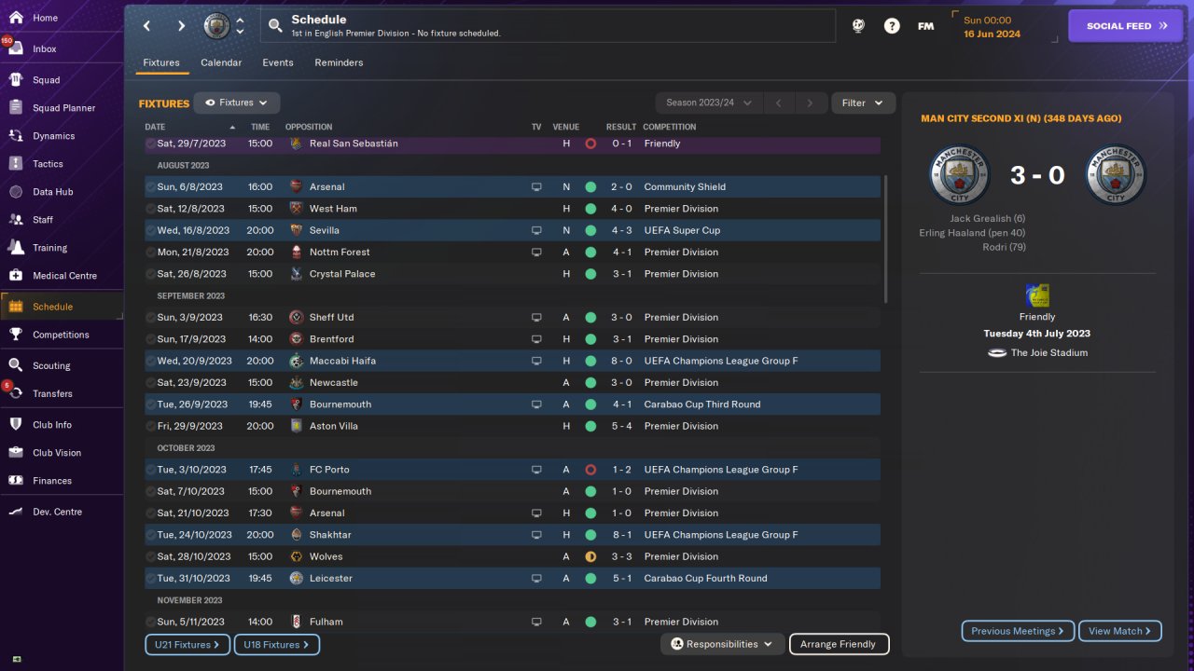The width and height of the screenshot is (1194, 671).
Task: Toggle the check mark on the Sevilla fixture
Action: point(151,230)
